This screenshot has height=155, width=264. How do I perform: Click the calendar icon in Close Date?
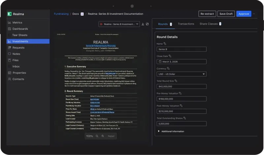pyautogui.click(x=160, y=62)
